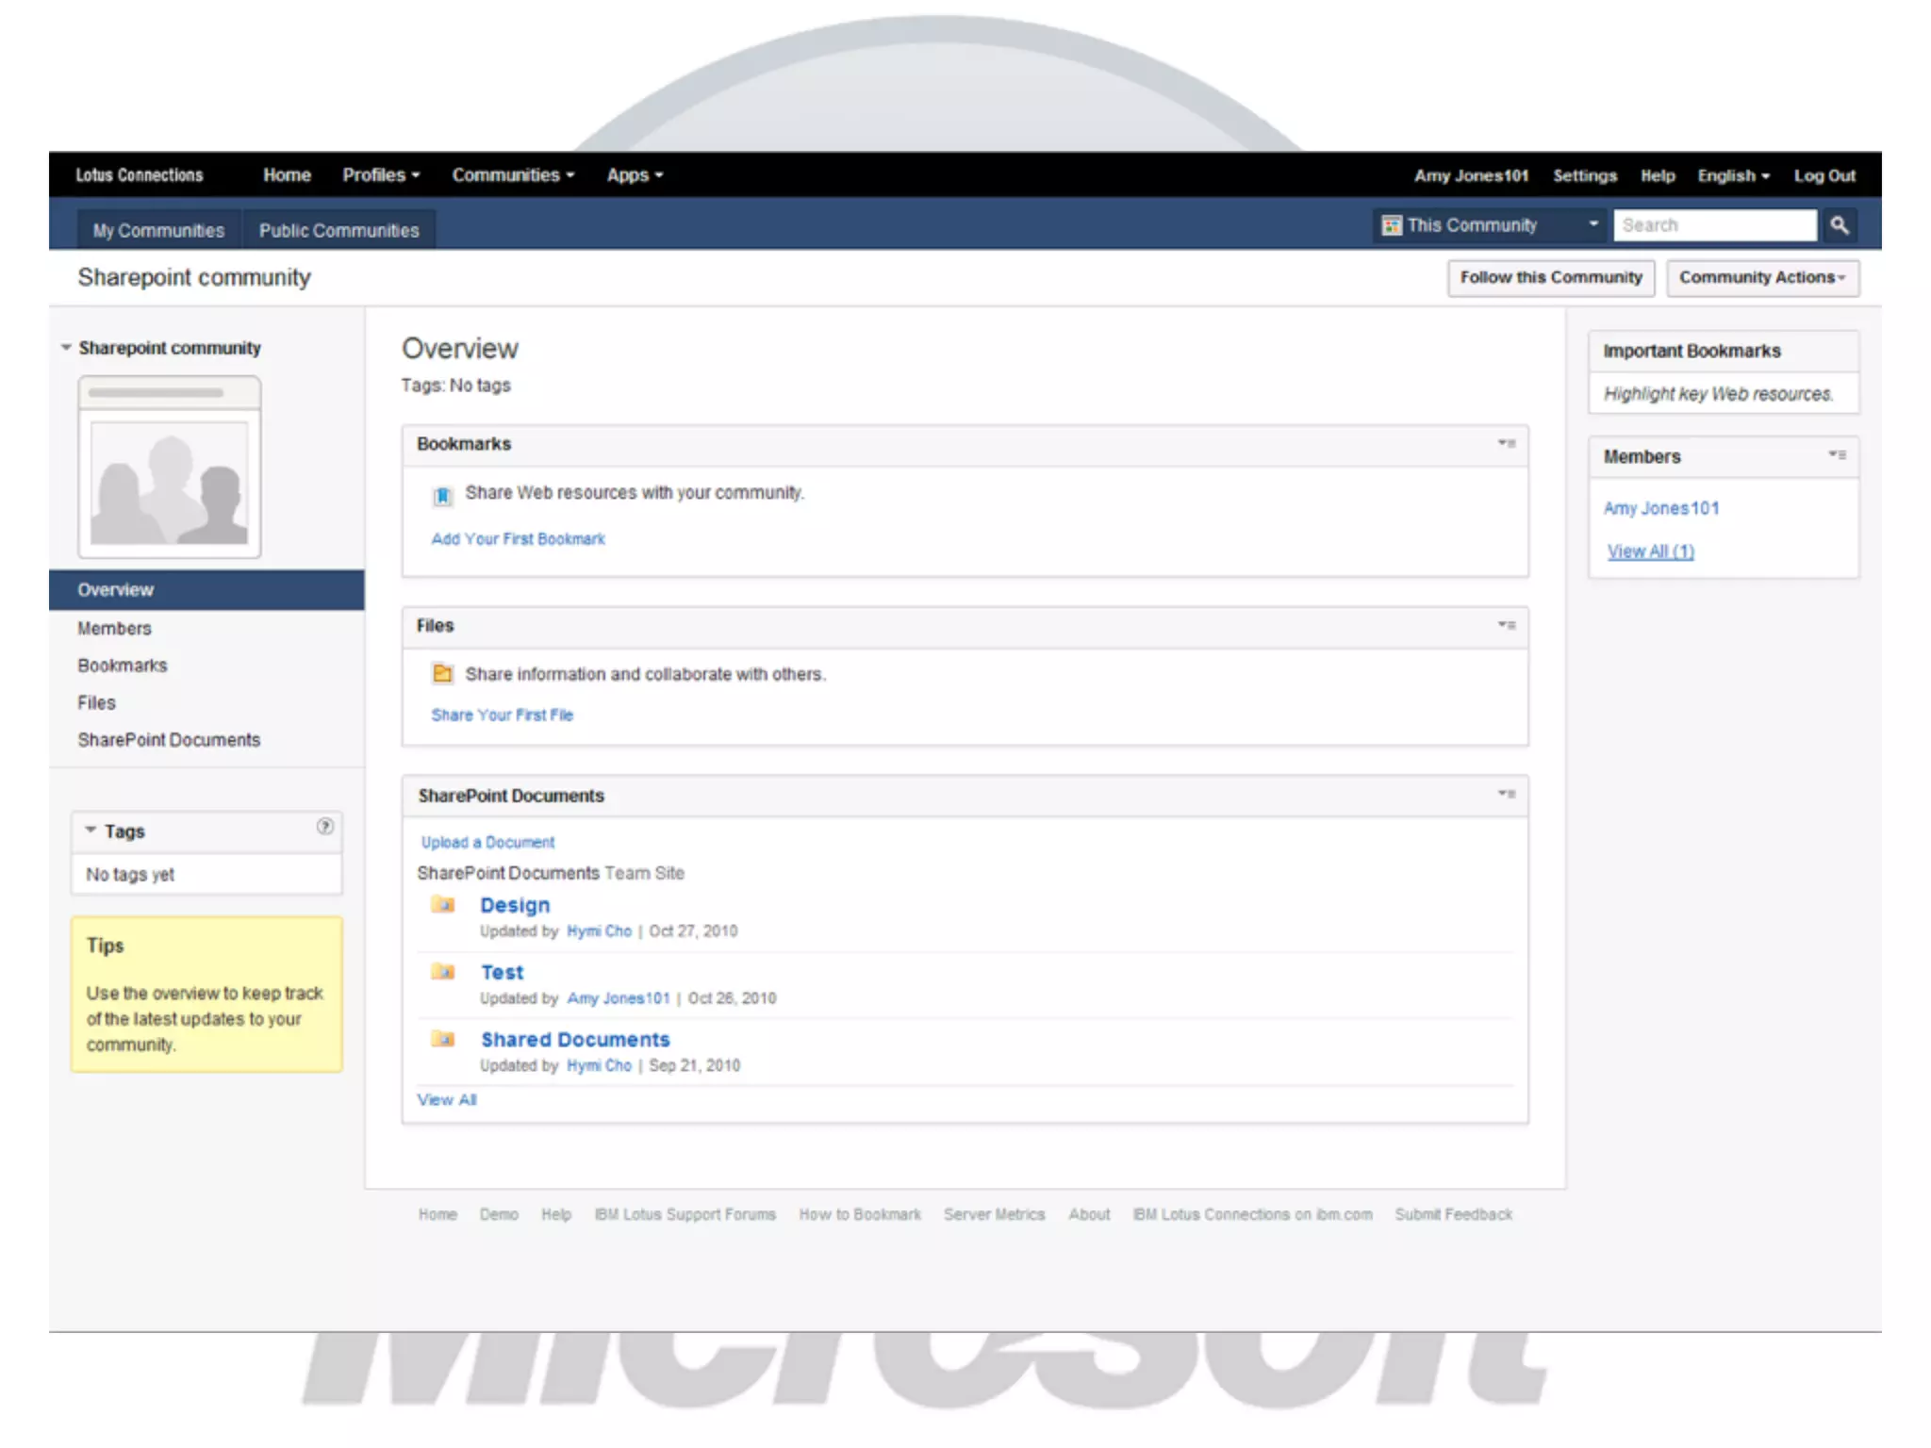Open the Members widget actions menu
The height and width of the screenshot is (1448, 1931).
pos(1837,454)
